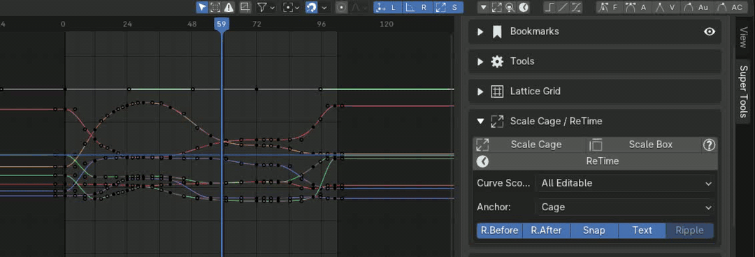
Task: Click frame 24 on the timeline ruler
Action: [x=127, y=24]
